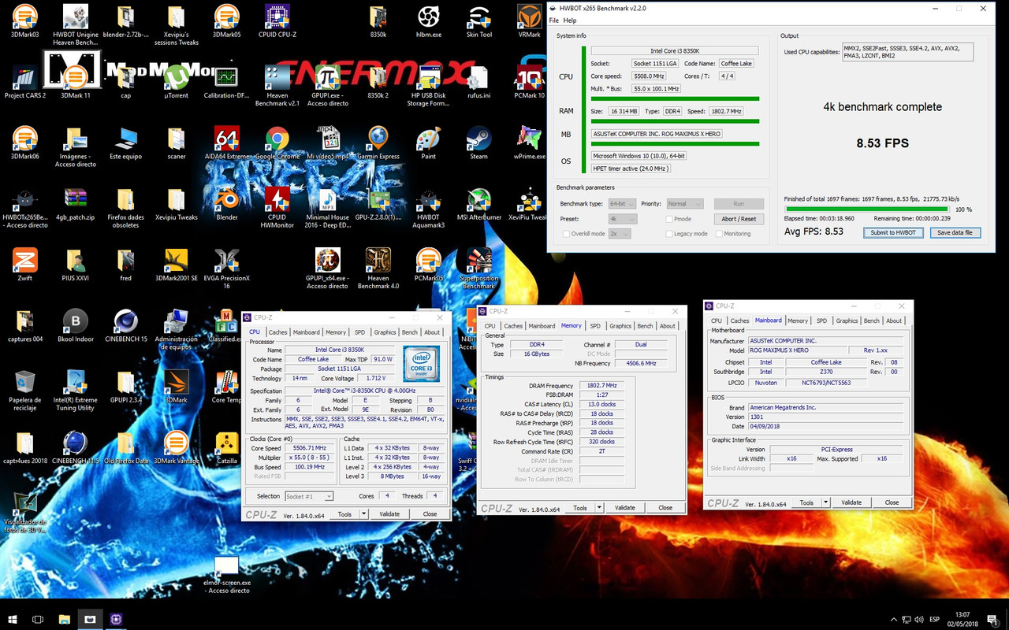Expand Tools arrow in CPU-Z Memory window
The height and width of the screenshot is (630, 1009).
point(600,508)
